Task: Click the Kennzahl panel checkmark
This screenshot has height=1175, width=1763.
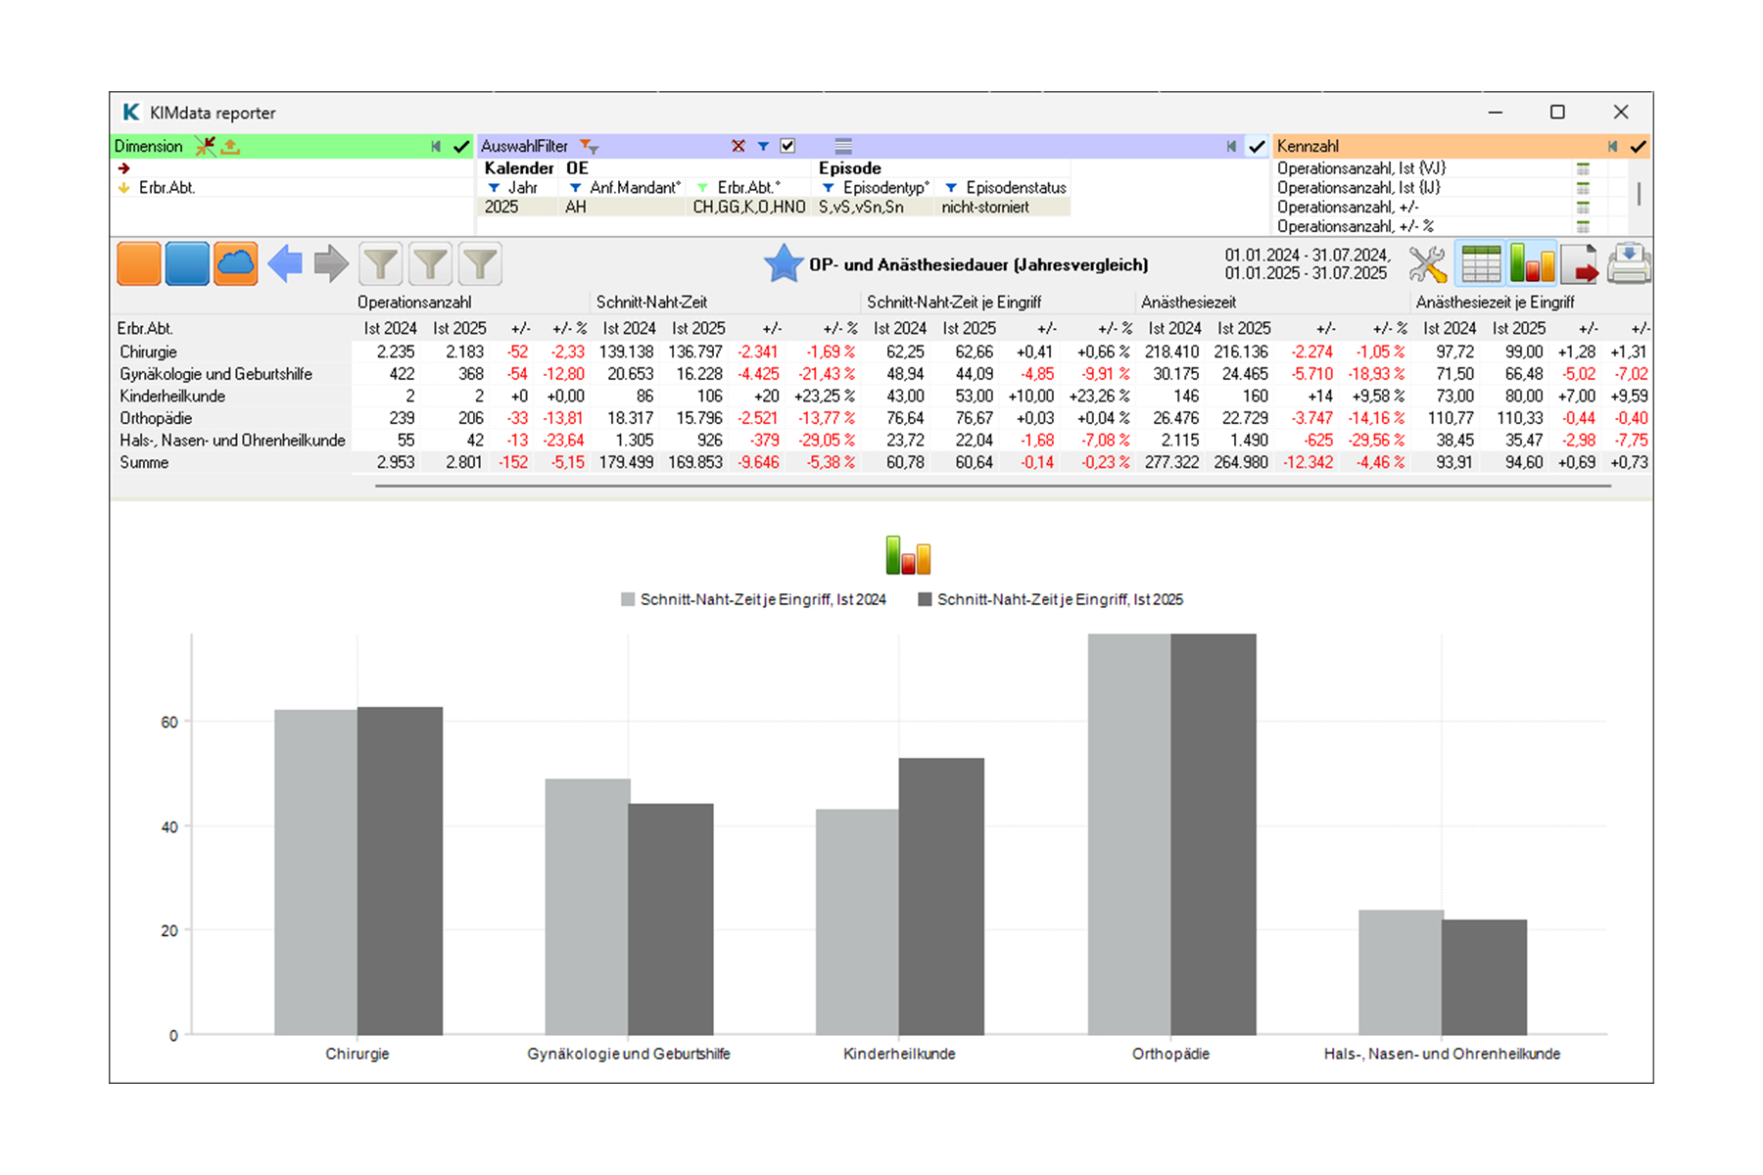Action: (x=1638, y=146)
